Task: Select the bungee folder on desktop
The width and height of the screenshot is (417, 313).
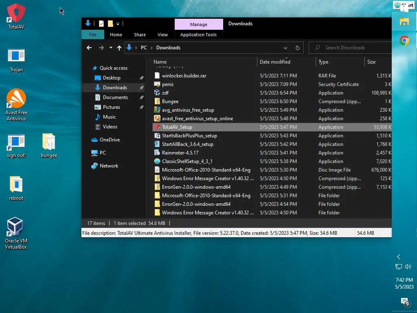Action: [x=49, y=145]
